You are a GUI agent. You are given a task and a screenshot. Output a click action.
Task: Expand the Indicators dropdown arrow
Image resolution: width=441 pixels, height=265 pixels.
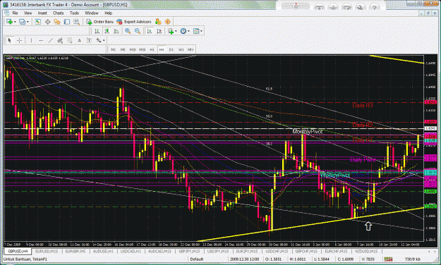tap(176, 32)
